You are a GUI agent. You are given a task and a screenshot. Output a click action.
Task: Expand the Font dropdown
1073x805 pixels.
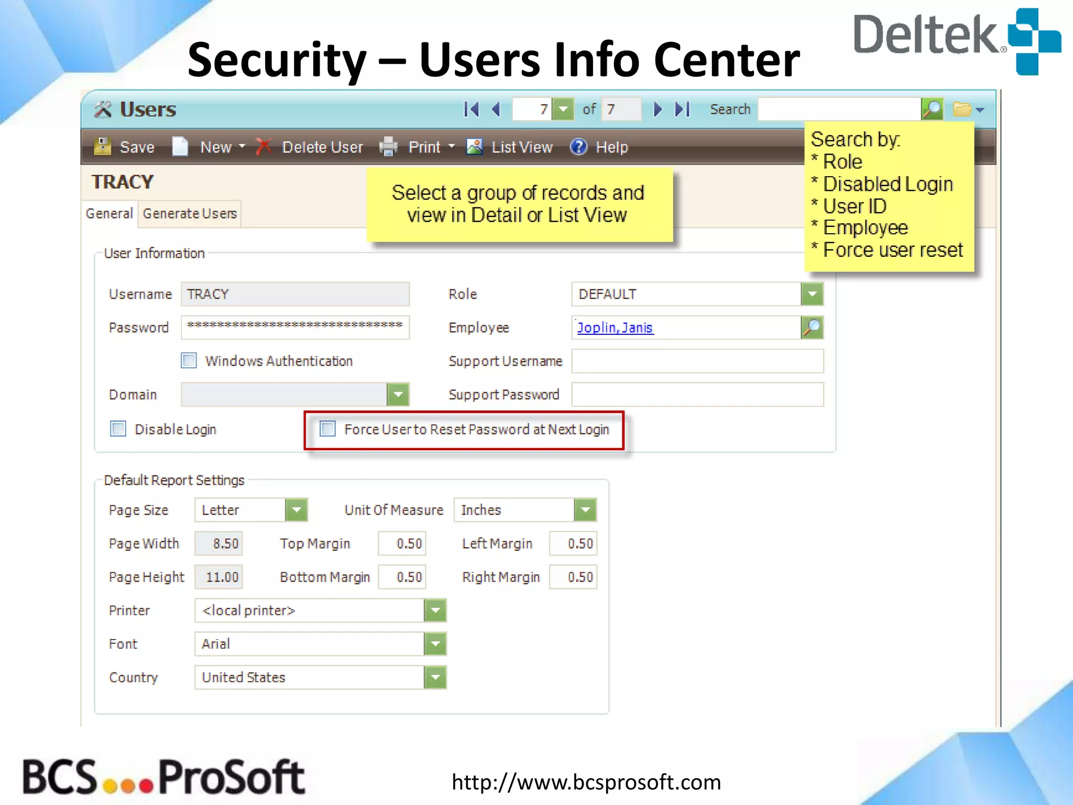coord(435,644)
